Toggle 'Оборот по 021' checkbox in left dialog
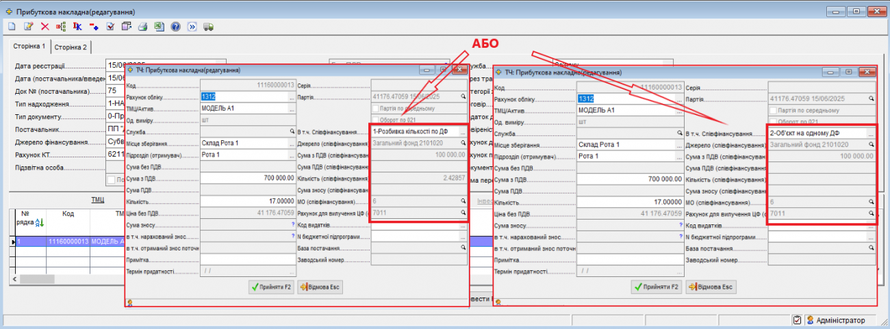 pos(375,120)
